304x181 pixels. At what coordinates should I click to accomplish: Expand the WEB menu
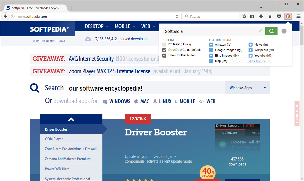(x=148, y=26)
